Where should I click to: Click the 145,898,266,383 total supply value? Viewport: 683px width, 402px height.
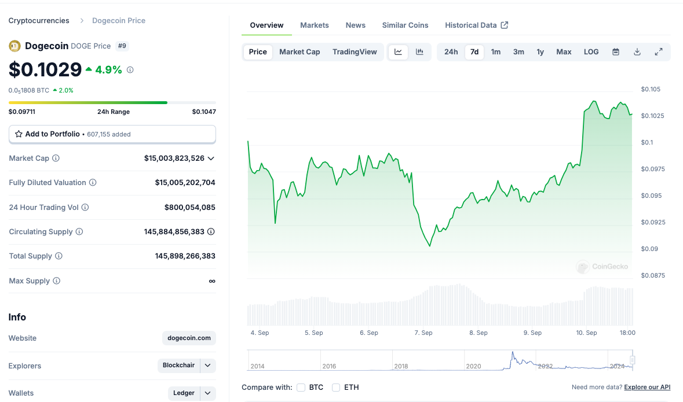pyautogui.click(x=185, y=256)
